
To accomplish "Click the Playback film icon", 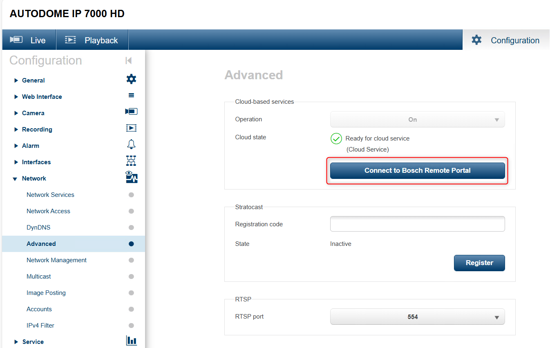I will 71,40.
